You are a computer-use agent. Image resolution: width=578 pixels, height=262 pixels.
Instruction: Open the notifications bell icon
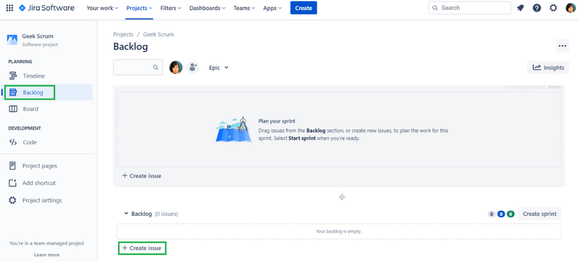point(520,8)
